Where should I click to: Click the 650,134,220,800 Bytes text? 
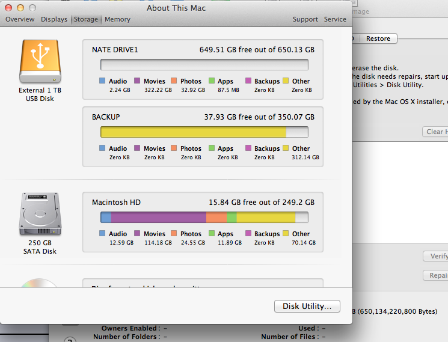(x=397, y=311)
